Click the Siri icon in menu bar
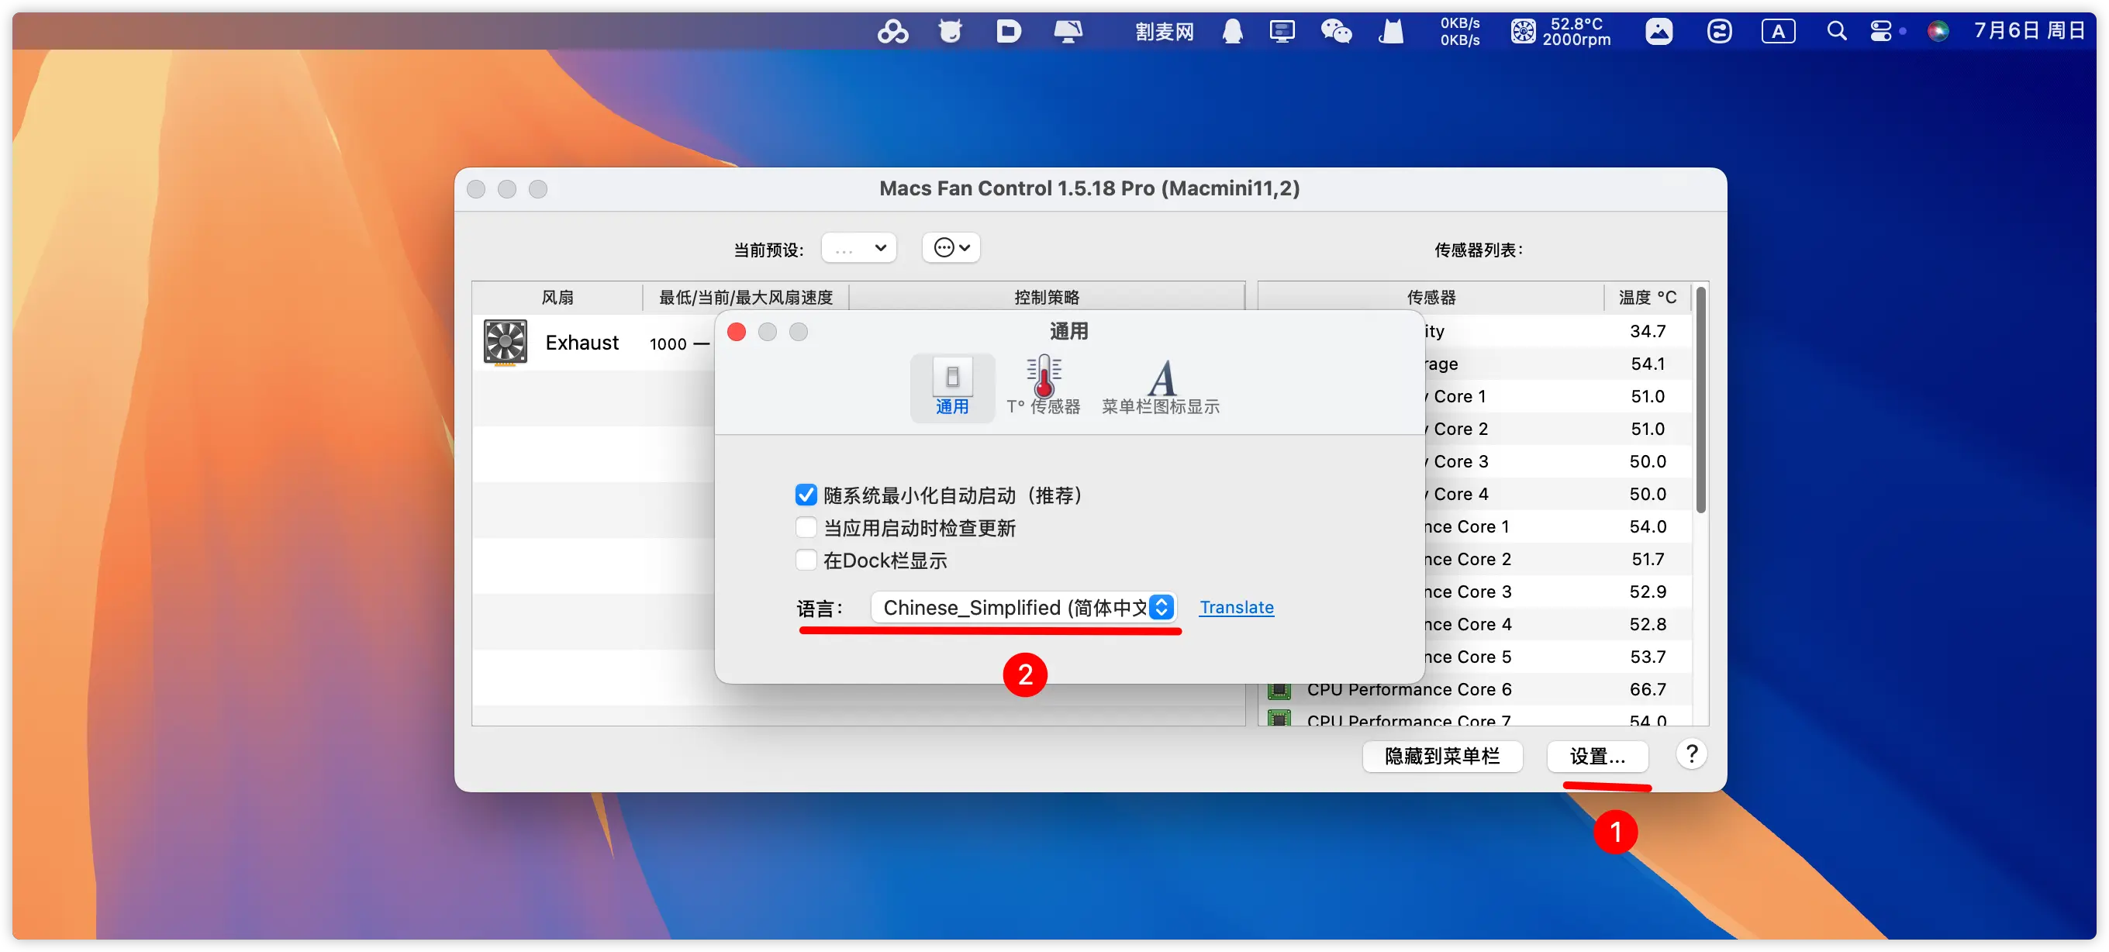This screenshot has width=2109, height=952. tap(1938, 32)
